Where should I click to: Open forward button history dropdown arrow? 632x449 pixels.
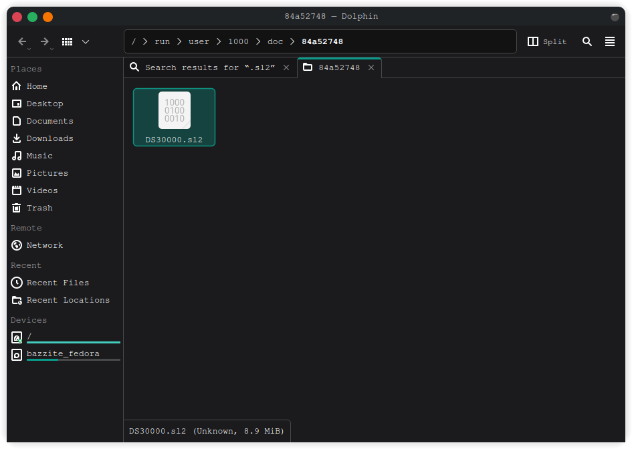pos(51,49)
